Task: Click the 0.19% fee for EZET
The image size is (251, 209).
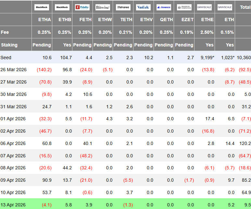Action: tap(187, 32)
